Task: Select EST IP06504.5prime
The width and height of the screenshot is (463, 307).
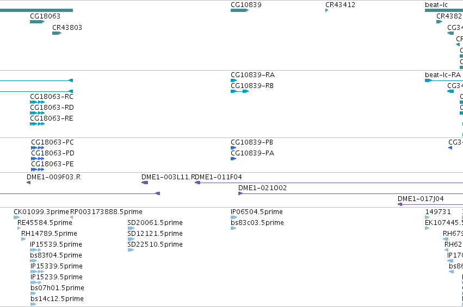Action: click(257, 212)
